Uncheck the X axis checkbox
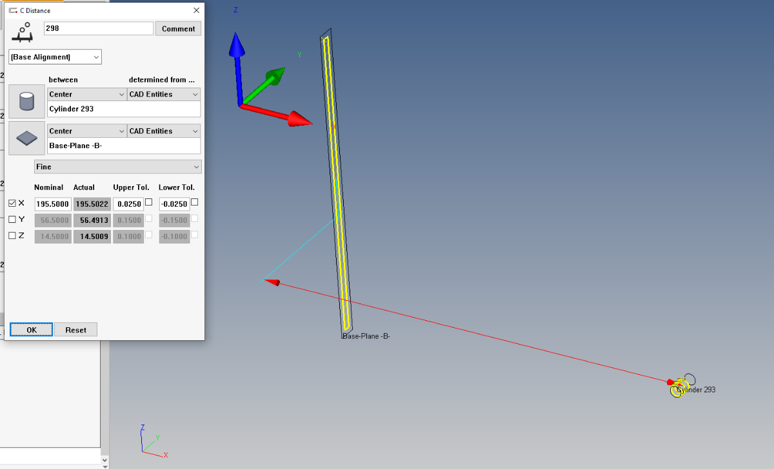This screenshot has height=469, width=774. coord(12,202)
